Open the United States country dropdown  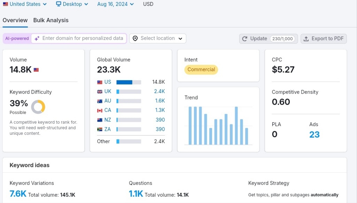click(x=25, y=4)
